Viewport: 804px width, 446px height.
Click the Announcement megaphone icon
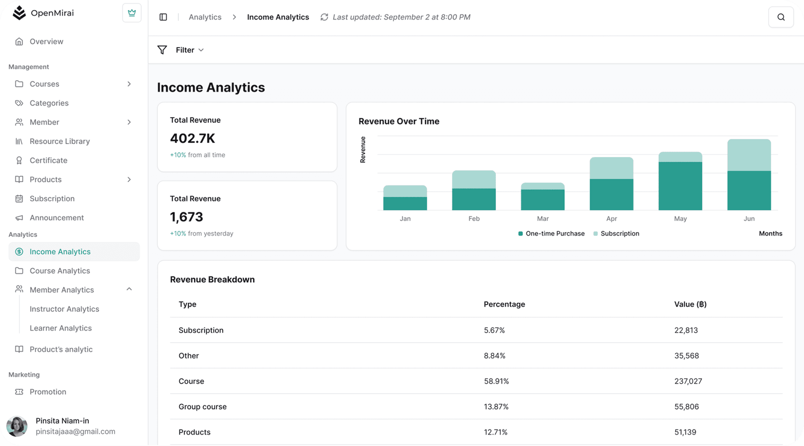19,218
